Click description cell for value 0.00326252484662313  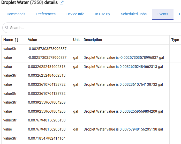pyautogui.click(x=123, y=67)
